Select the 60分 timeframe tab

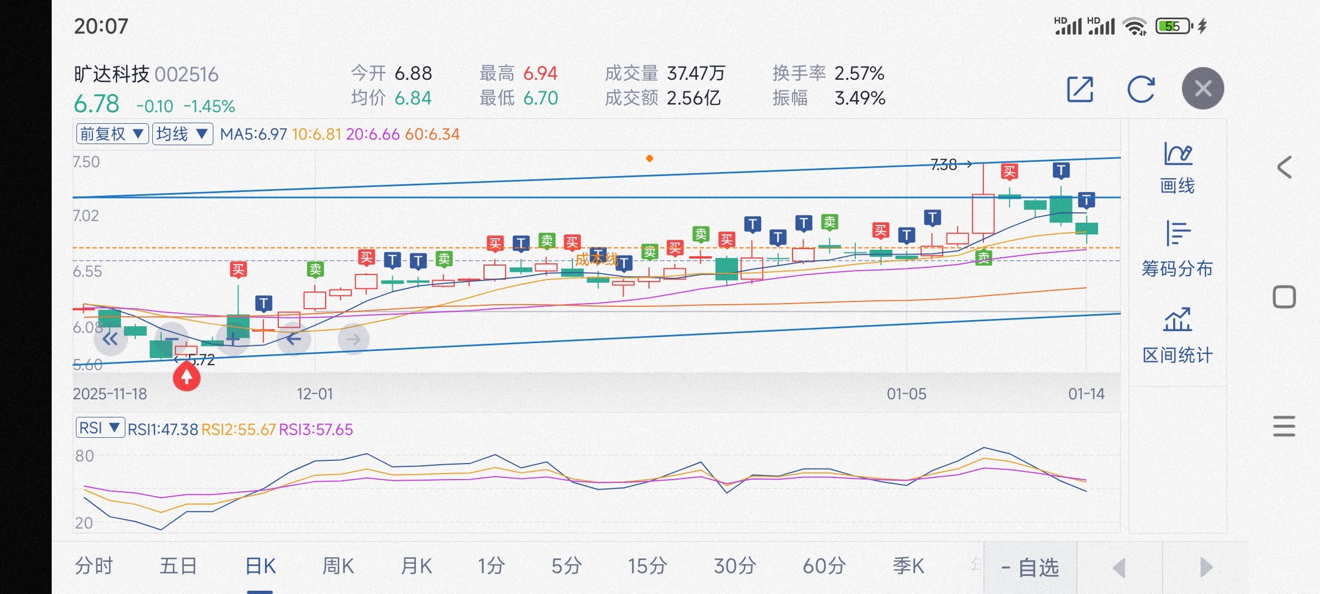[x=823, y=566]
